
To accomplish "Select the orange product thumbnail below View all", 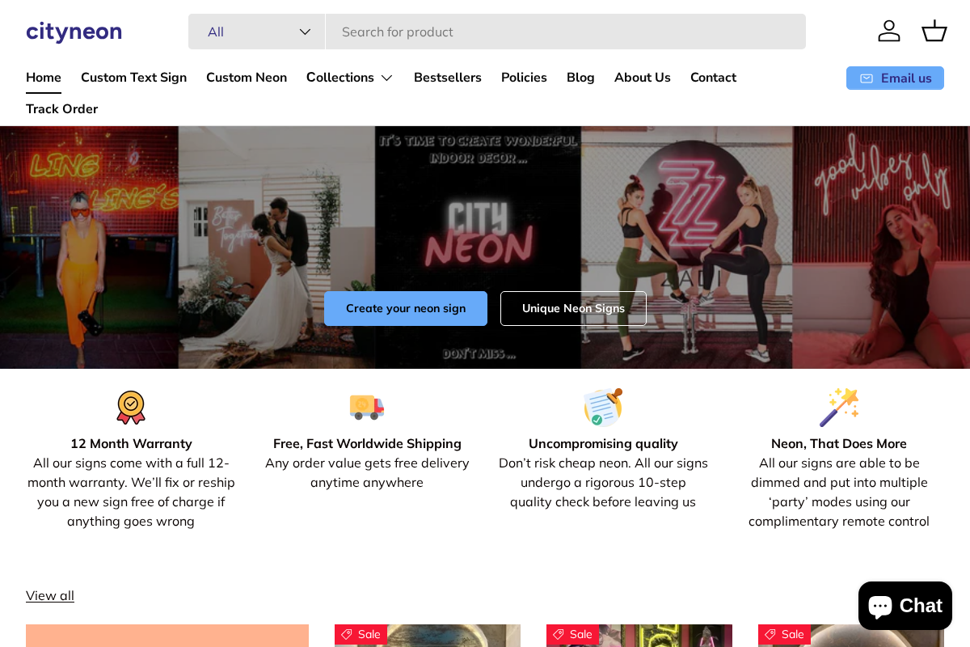I will (167, 636).
